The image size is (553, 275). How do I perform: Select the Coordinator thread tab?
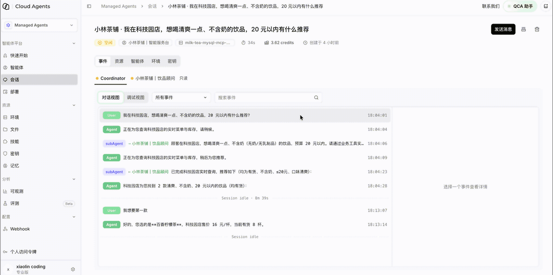coord(111,78)
